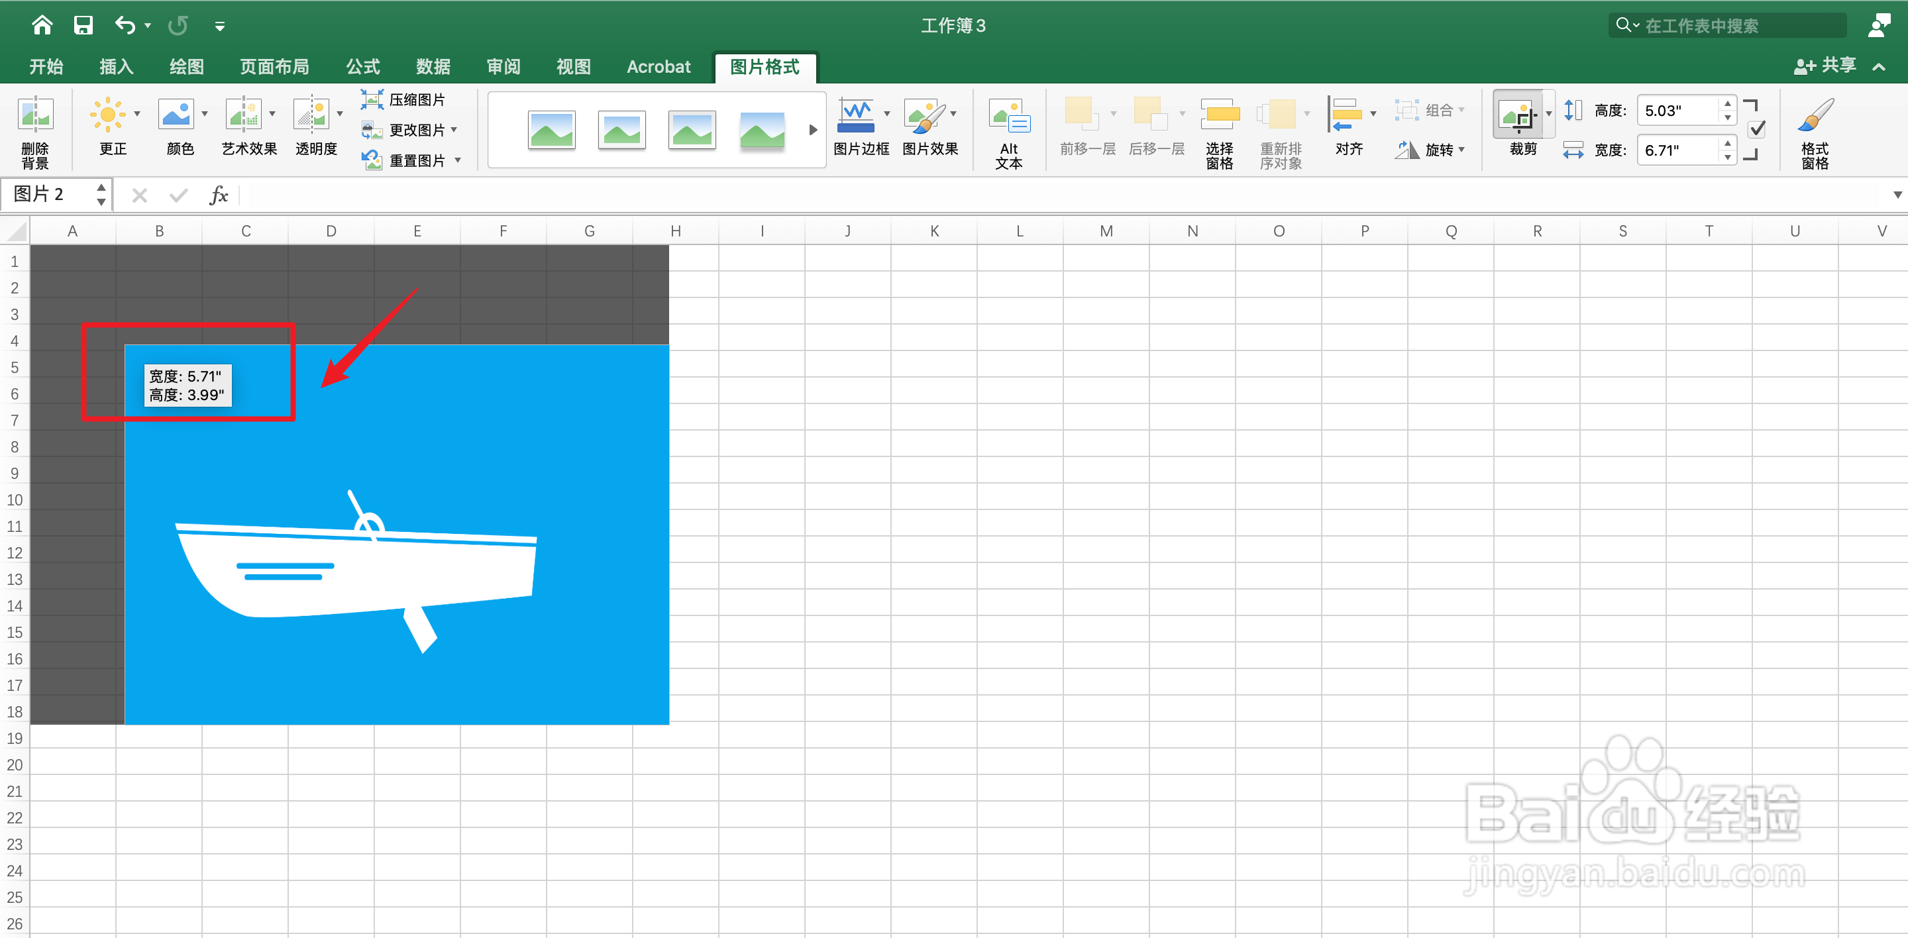Expand the Color (颜色) dropdown arrow

[205, 114]
